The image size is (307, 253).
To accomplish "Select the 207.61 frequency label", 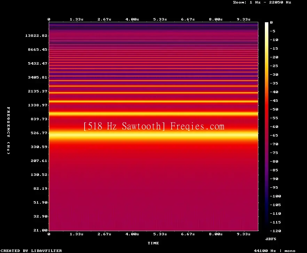I will 39,161.
